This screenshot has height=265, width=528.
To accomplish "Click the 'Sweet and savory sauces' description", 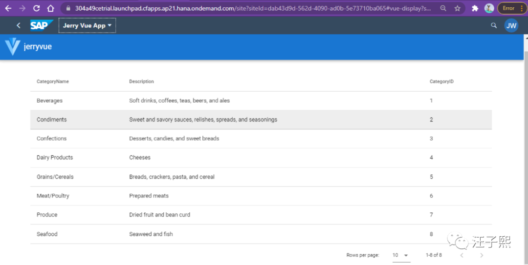I will (x=203, y=120).
